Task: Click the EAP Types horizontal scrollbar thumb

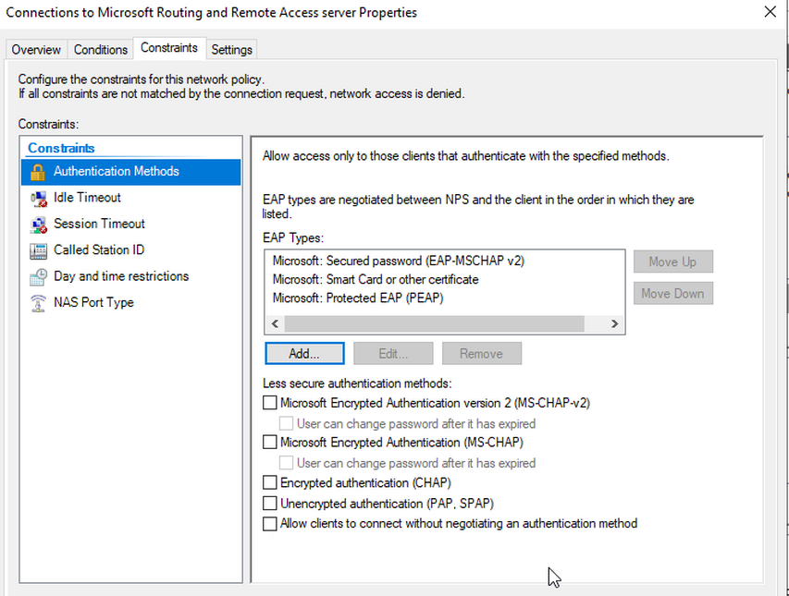Action: pos(434,323)
